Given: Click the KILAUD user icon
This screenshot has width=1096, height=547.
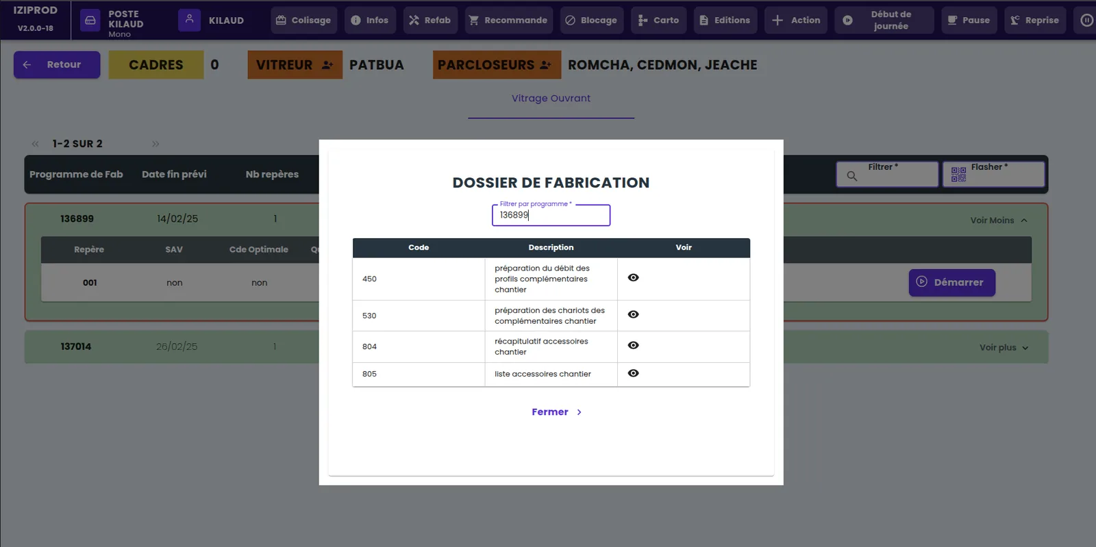Looking at the screenshot, I should (x=189, y=21).
